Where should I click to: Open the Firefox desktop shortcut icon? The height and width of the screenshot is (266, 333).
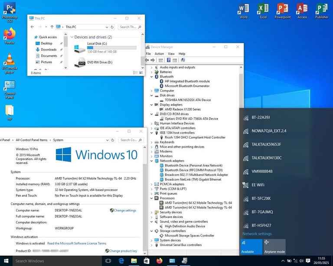tap(10, 36)
